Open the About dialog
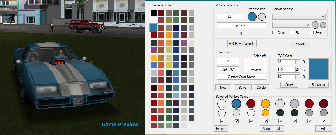This screenshot has width=336, height=135. pyautogui.click(x=267, y=129)
